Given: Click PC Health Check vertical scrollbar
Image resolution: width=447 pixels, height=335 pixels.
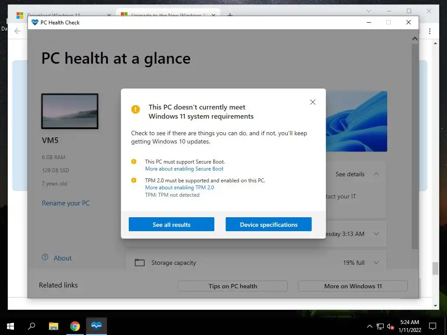Looking at the screenshot, I should (415, 146).
